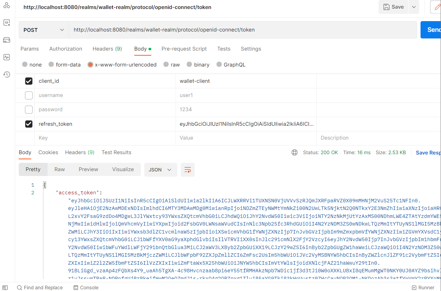
Task: Click the globe proxy icon near response status
Action: click(x=294, y=152)
